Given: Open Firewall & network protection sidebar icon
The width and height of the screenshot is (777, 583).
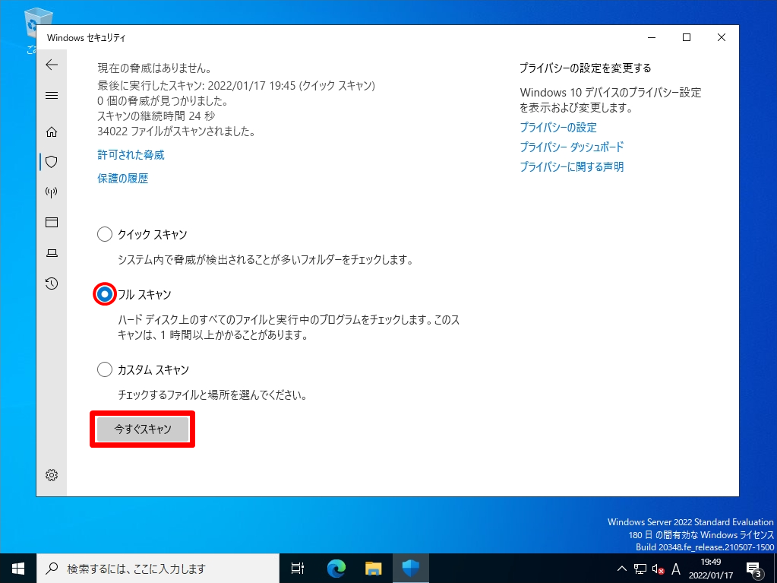Looking at the screenshot, I should (x=52, y=192).
